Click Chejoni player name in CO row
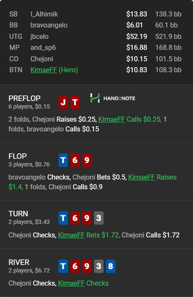Screen dimensions: 193x297 42,59
